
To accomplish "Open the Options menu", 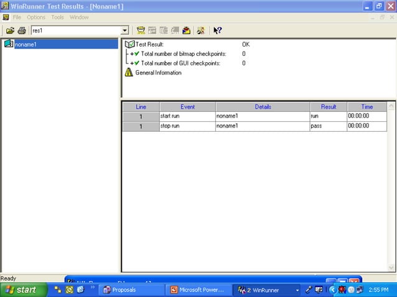I will [x=36, y=17].
